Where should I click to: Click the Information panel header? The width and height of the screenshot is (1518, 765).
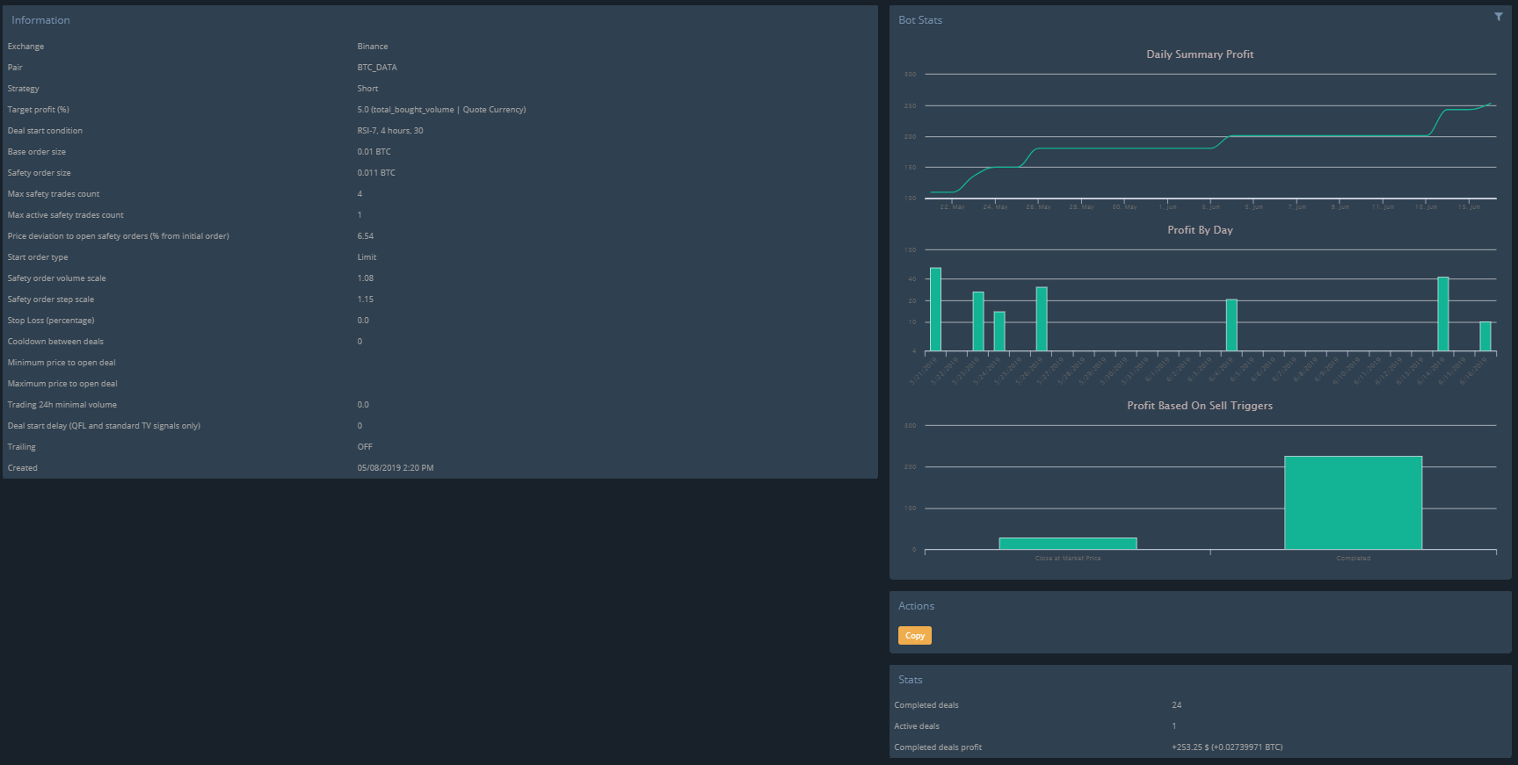(x=40, y=19)
